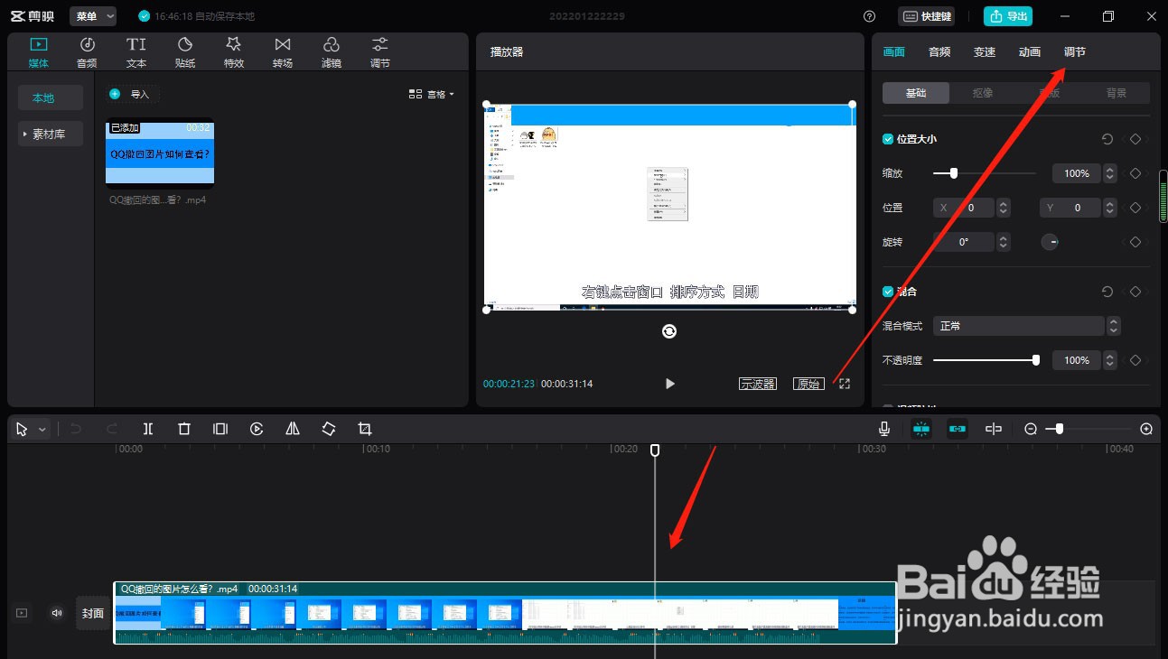Expand the 素材库 library section
The width and height of the screenshot is (1168, 659).
click(51, 134)
